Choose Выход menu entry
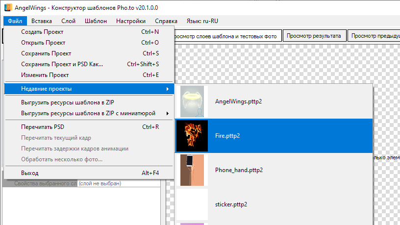400x225 pixels. [x=89, y=173]
